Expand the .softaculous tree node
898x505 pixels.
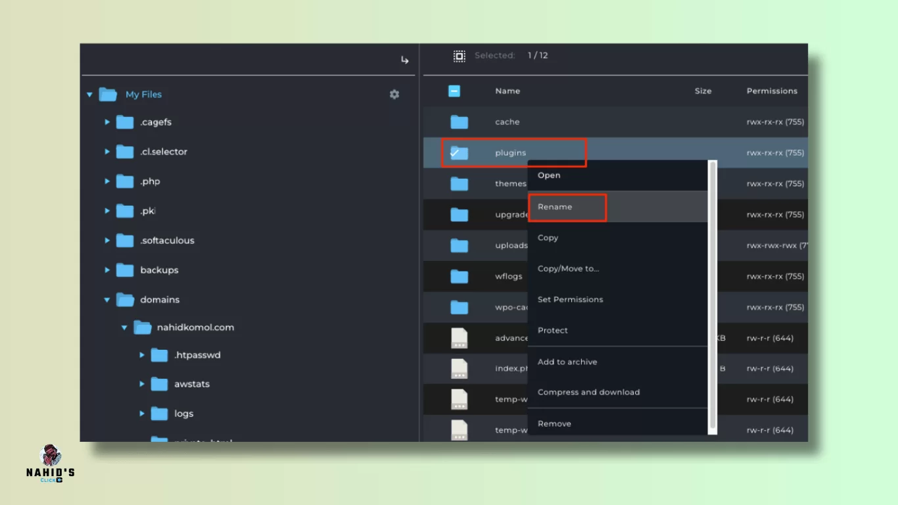click(x=107, y=241)
